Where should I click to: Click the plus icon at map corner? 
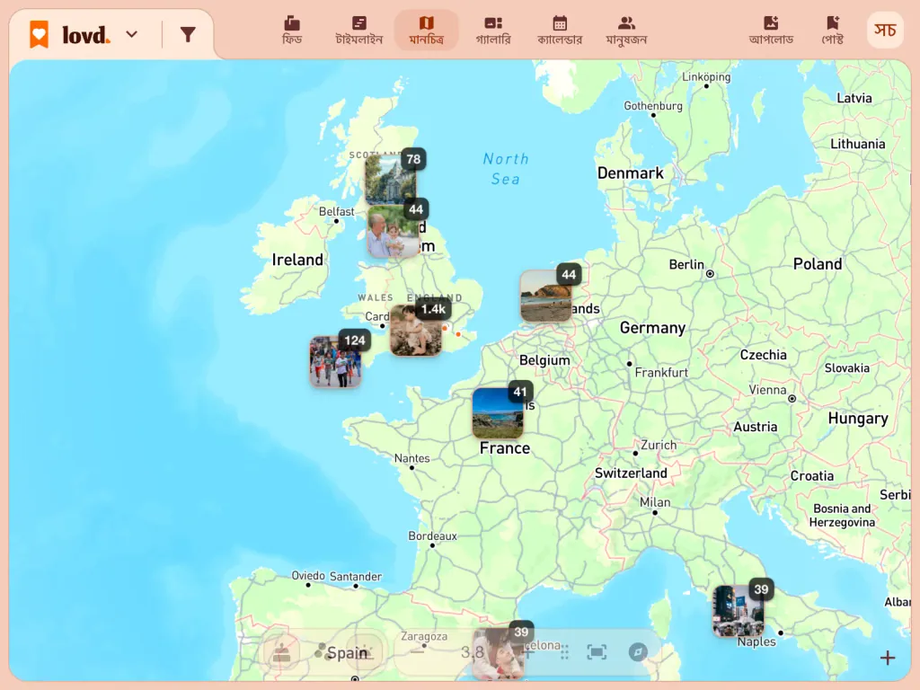887,658
